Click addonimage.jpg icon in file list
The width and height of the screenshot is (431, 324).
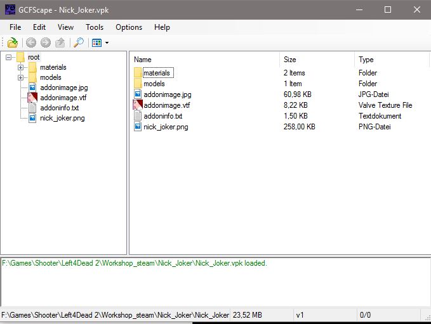click(x=138, y=94)
